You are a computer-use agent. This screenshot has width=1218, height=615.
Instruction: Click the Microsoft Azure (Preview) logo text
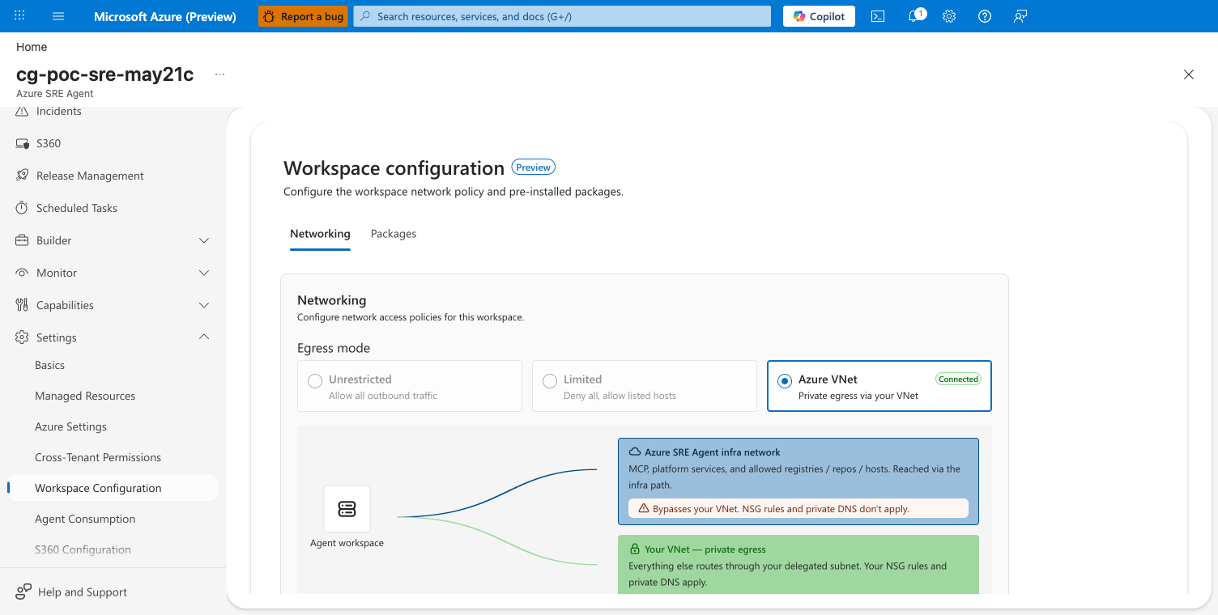point(165,16)
